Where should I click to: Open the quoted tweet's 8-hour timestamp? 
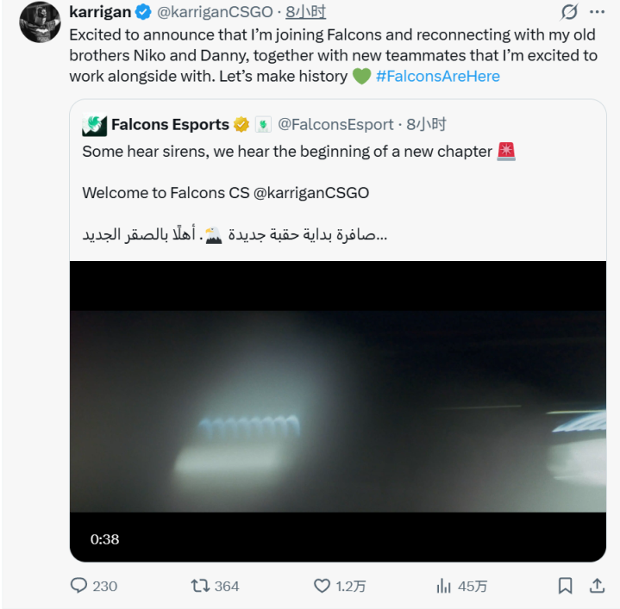click(x=427, y=125)
